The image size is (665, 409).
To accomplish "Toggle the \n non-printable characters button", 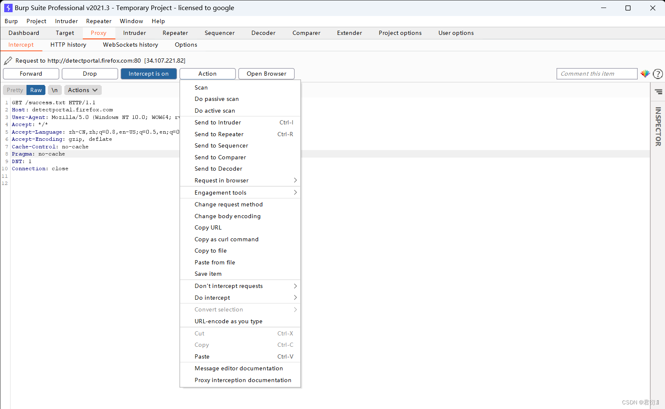I will coord(55,90).
